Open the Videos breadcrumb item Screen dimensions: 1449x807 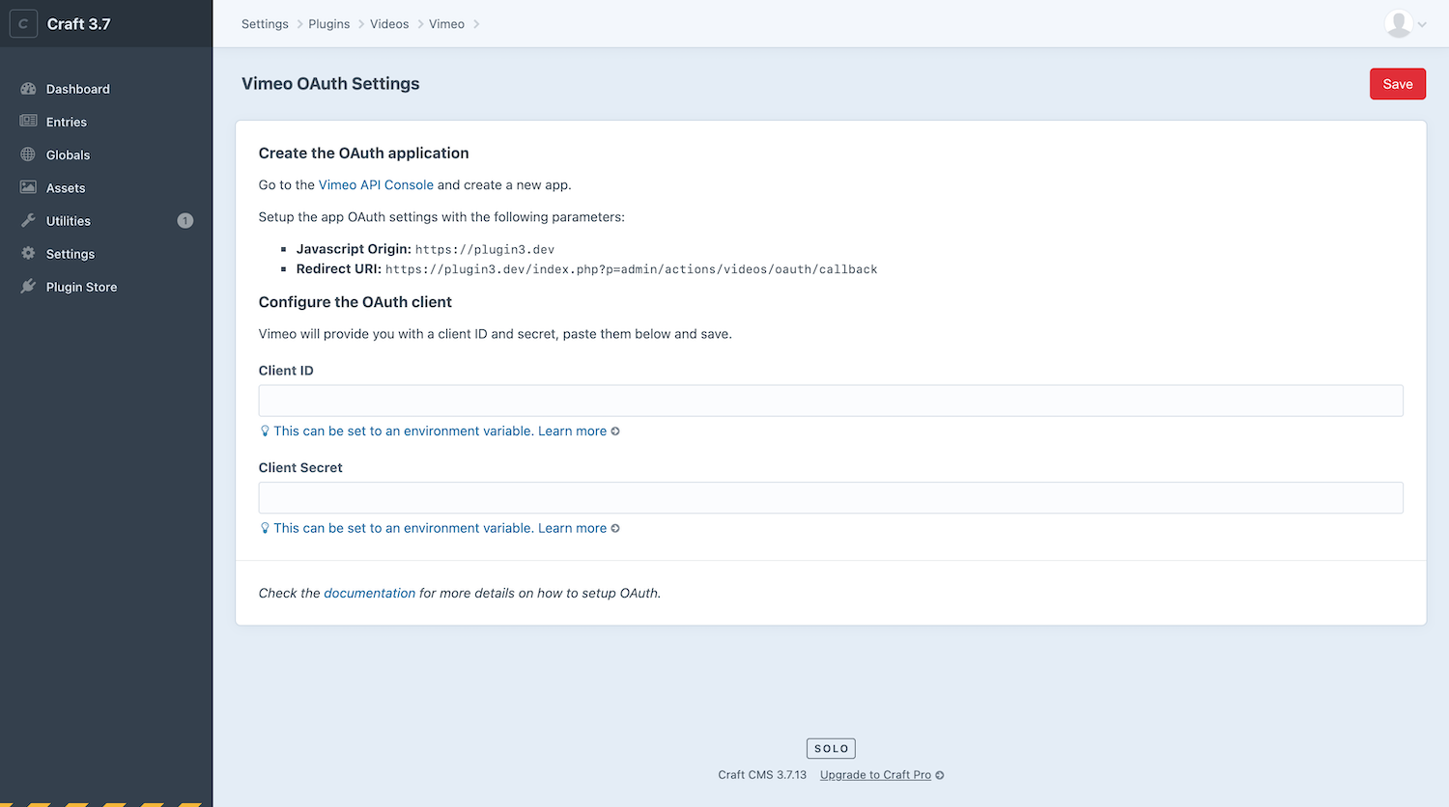point(388,23)
